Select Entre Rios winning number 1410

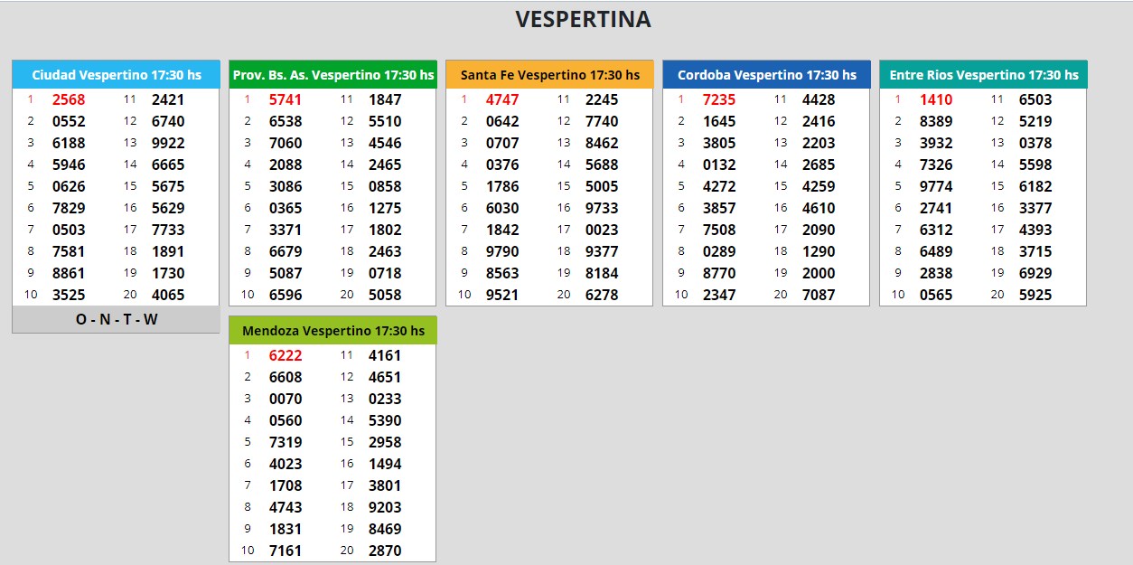(x=936, y=99)
